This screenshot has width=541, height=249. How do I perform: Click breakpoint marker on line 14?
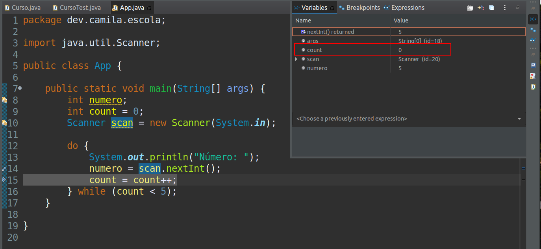point(4,169)
